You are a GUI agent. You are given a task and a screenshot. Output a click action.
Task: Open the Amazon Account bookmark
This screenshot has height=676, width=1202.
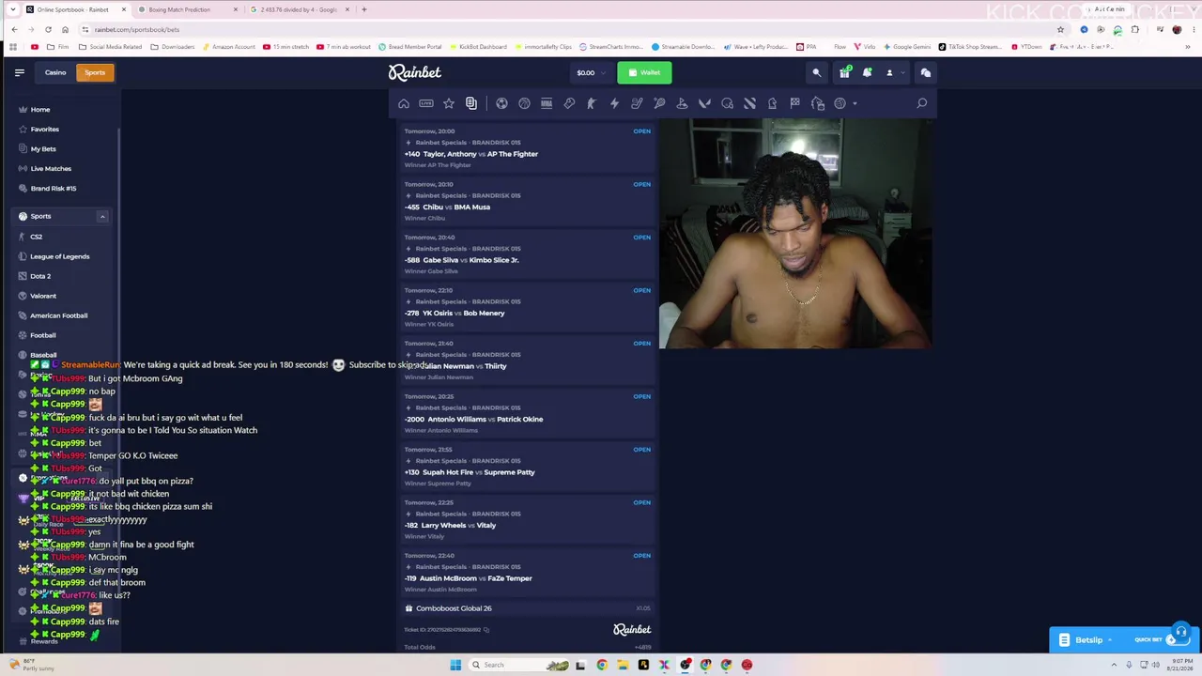point(228,47)
